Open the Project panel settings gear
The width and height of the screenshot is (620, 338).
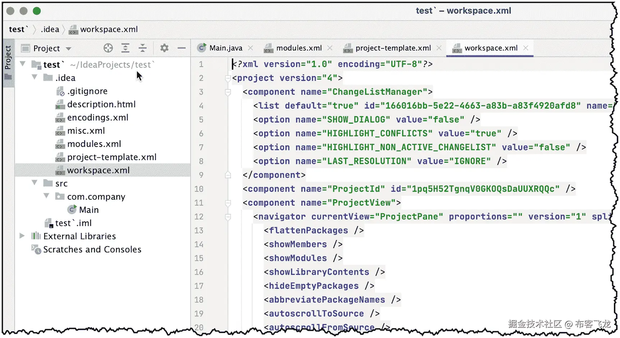point(164,48)
